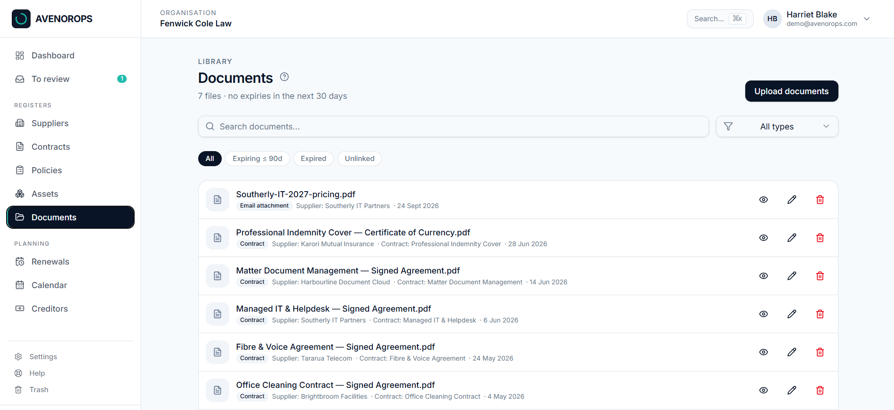Open the Creditors page
Screen dimensions: 894x410
tap(71, 309)
